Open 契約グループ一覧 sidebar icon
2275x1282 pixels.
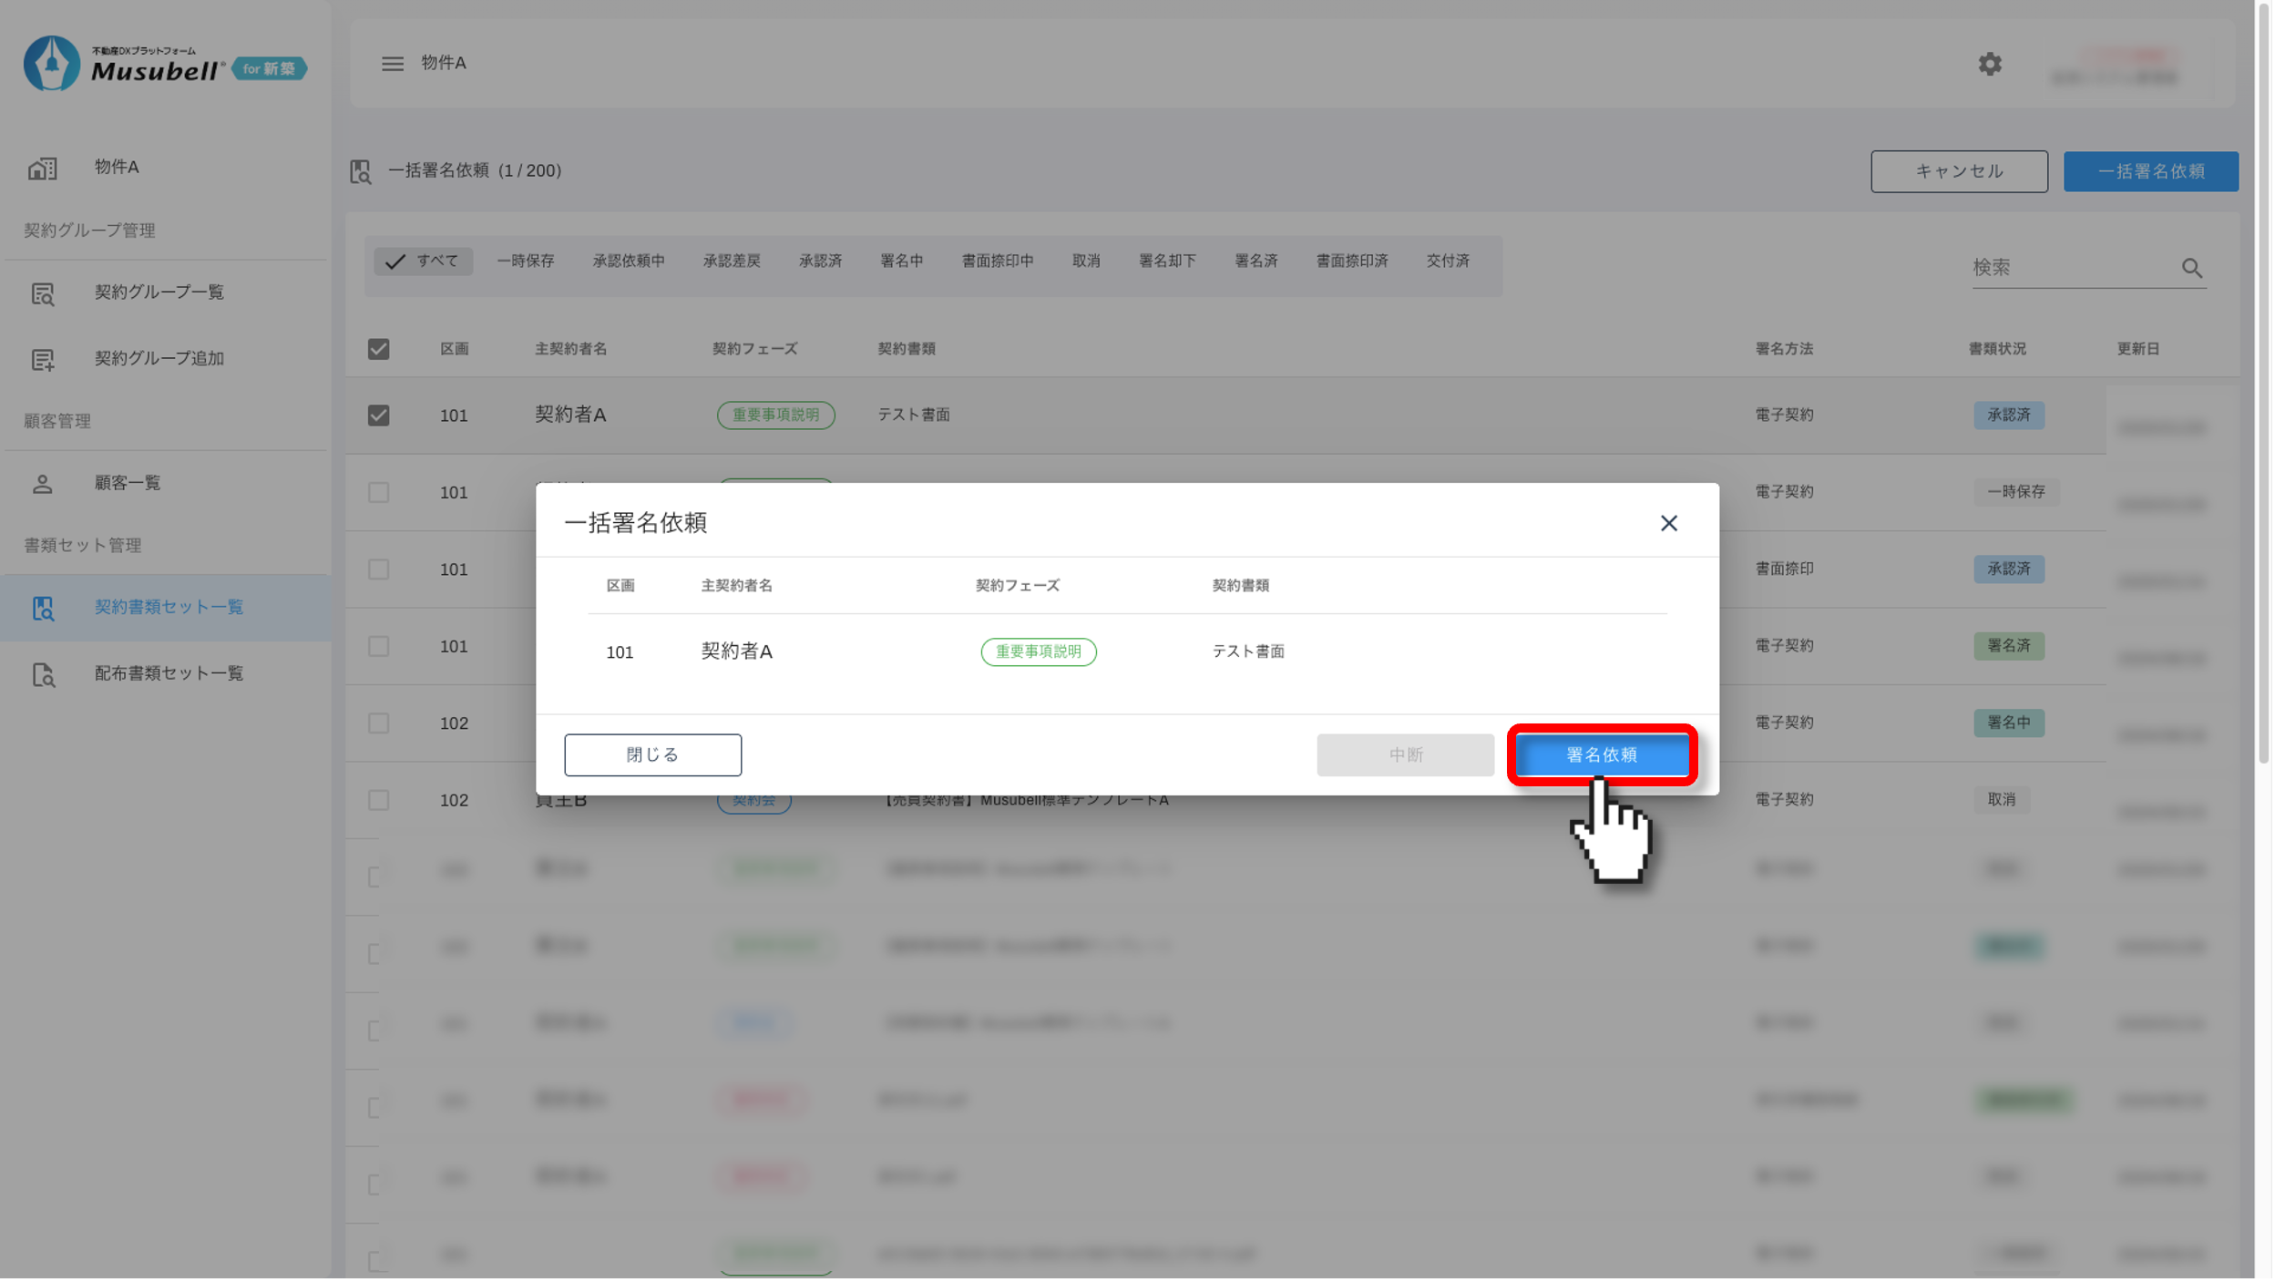point(42,293)
